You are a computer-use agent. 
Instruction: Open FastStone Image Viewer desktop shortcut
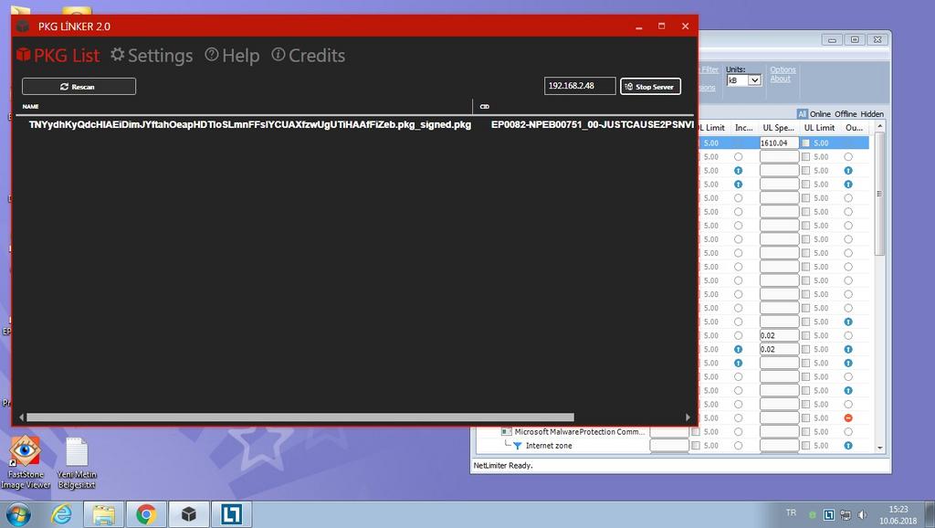pyautogui.click(x=25, y=462)
